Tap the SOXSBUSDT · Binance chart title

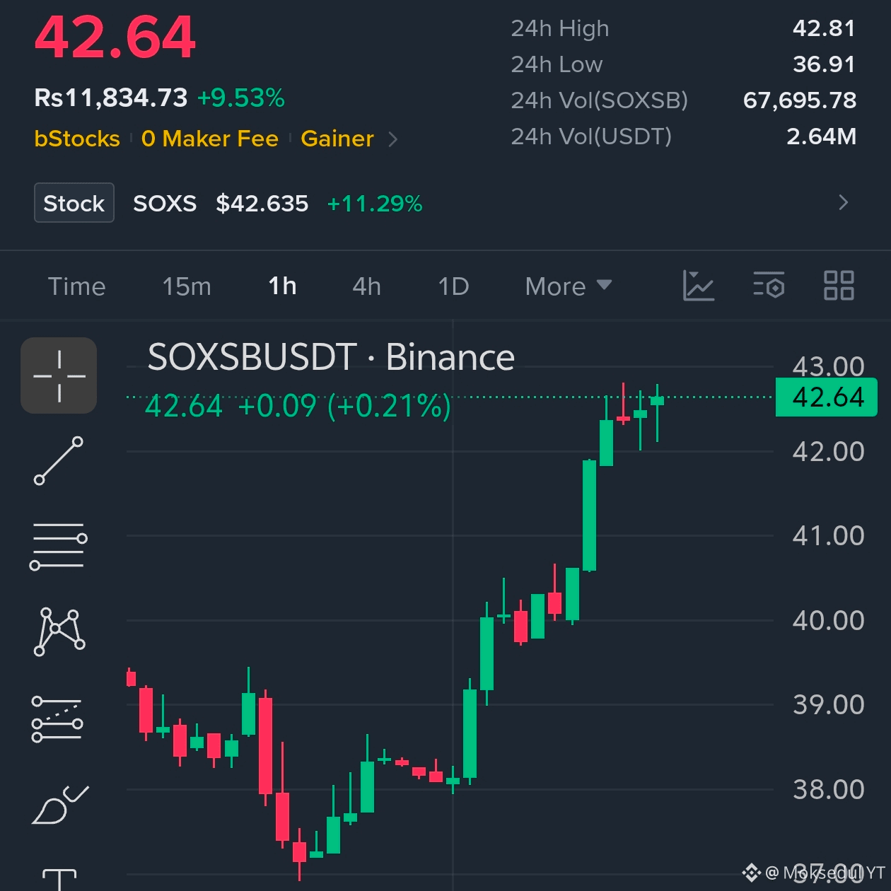tap(331, 357)
